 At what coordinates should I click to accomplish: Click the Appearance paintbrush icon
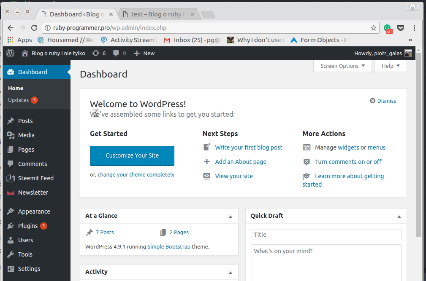click(x=11, y=211)
